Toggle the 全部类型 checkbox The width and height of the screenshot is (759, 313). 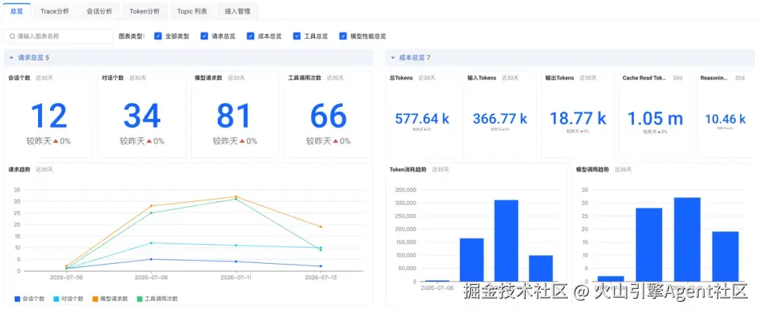[158, 36]
